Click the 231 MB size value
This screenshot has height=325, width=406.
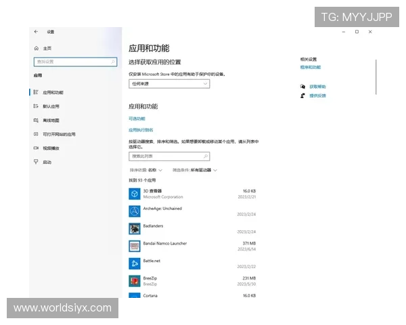pyautogui.click(x=249, y=278)
